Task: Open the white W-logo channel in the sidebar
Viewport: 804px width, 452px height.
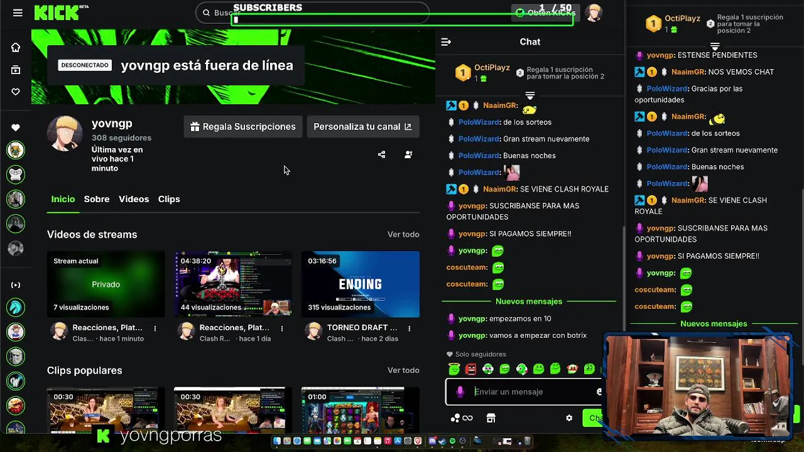Action: point(16,380)
